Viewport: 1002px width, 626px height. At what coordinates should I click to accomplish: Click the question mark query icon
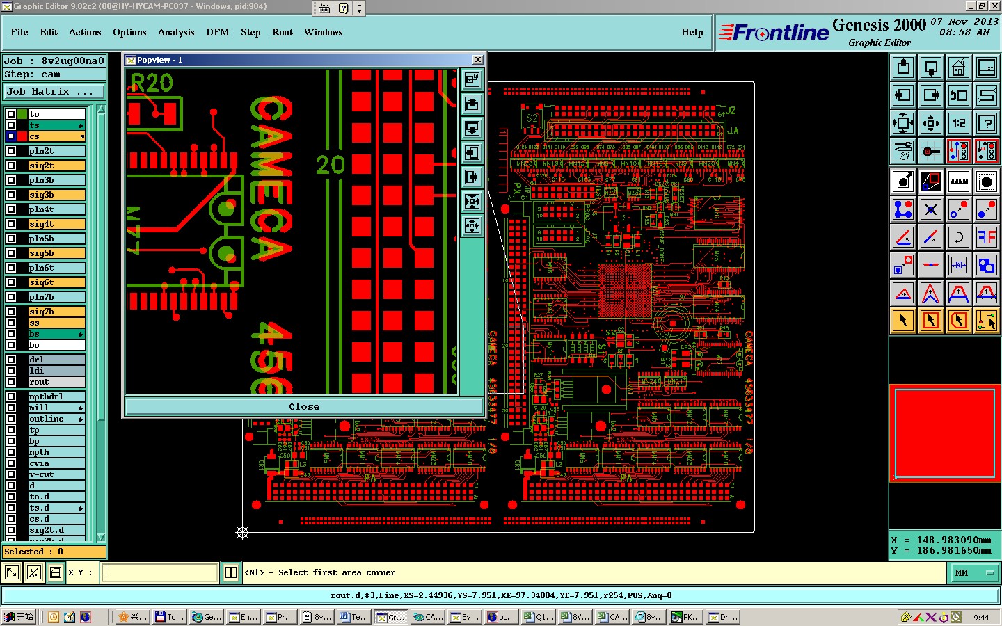tap(987, 123)
